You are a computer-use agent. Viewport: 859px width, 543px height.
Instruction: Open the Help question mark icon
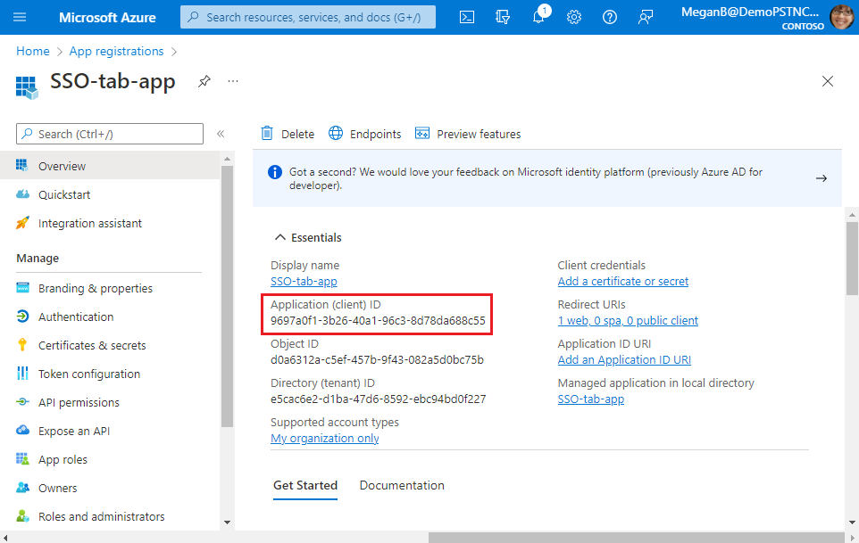pyautogui.click(x=610, y=18)
